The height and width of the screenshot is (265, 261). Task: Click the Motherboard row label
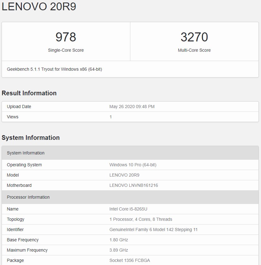tap(19, 185)
